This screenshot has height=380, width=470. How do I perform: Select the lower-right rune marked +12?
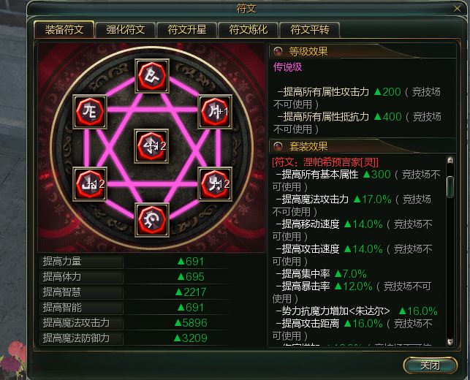point(215,184)
